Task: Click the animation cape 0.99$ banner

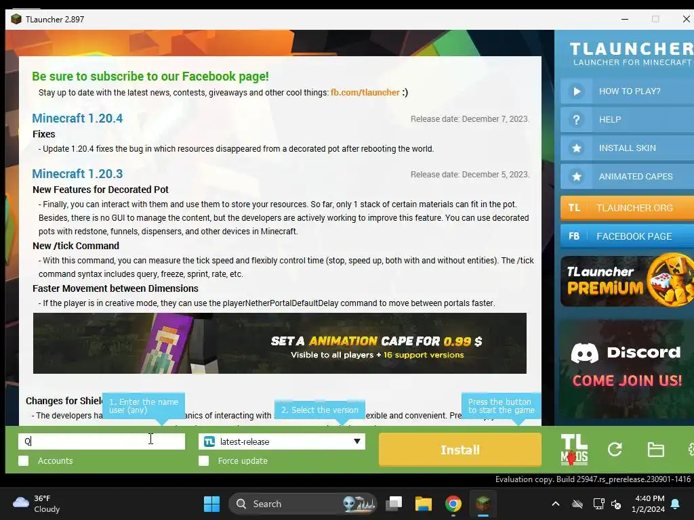Action: 280,343
